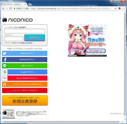Image resolution: width=127 pixels, height=124 pixels.
Task: Click the 新規会員登録 registration button
Action: pyautogui.click(x=25, y=100)
